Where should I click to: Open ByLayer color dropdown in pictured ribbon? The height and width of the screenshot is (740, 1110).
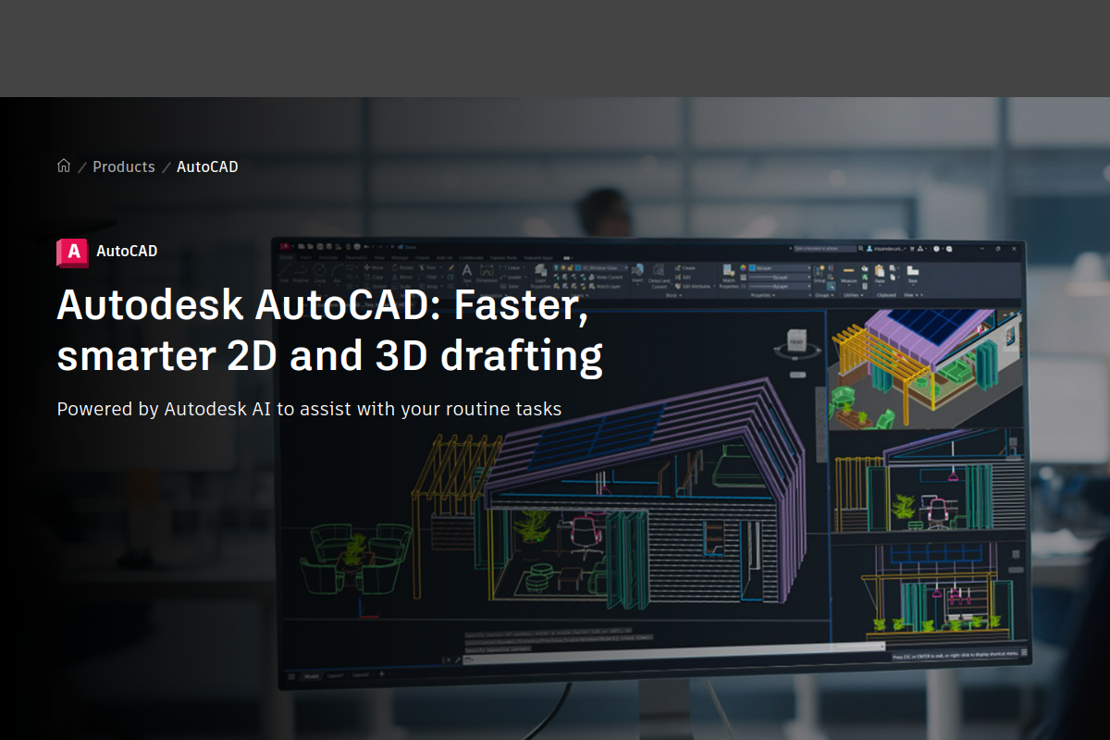click(x=779, y=268)
